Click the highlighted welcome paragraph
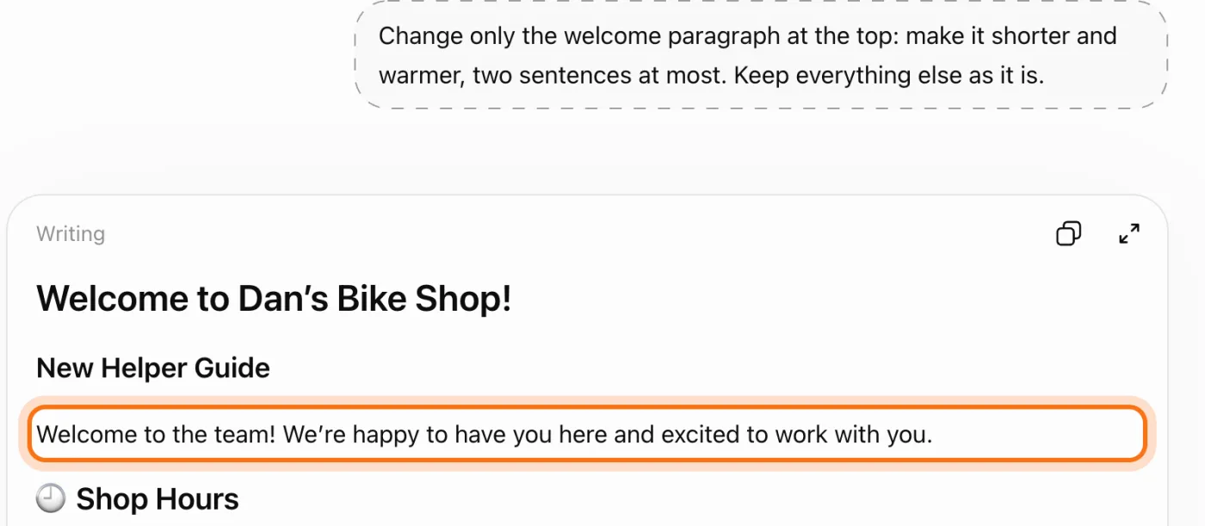The width and height of the screenshot is (1205, 526). tap(587, 434)
